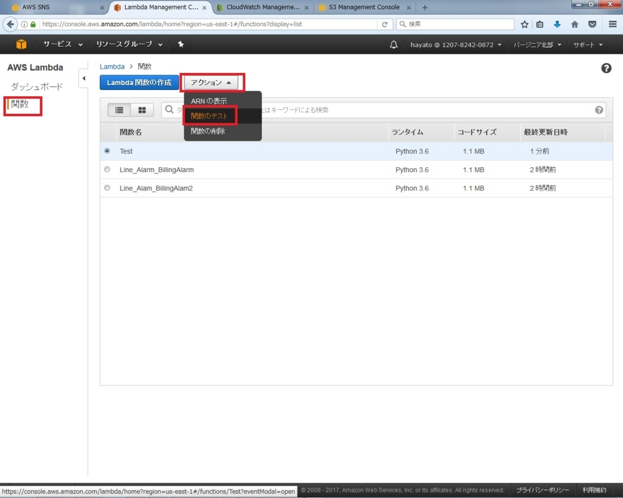Click the Line_Alarm_BillingAlarm function name
The width and height of the screenshot is (623, 498).
click(x=156, y=170)
